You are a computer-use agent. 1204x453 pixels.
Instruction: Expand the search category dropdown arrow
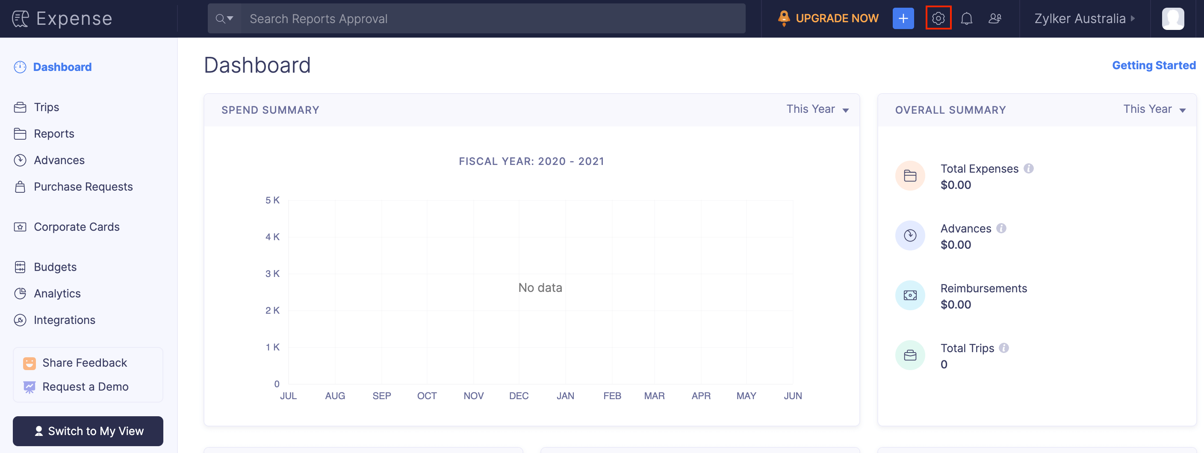pyautogui.click(x=230, y=19)
